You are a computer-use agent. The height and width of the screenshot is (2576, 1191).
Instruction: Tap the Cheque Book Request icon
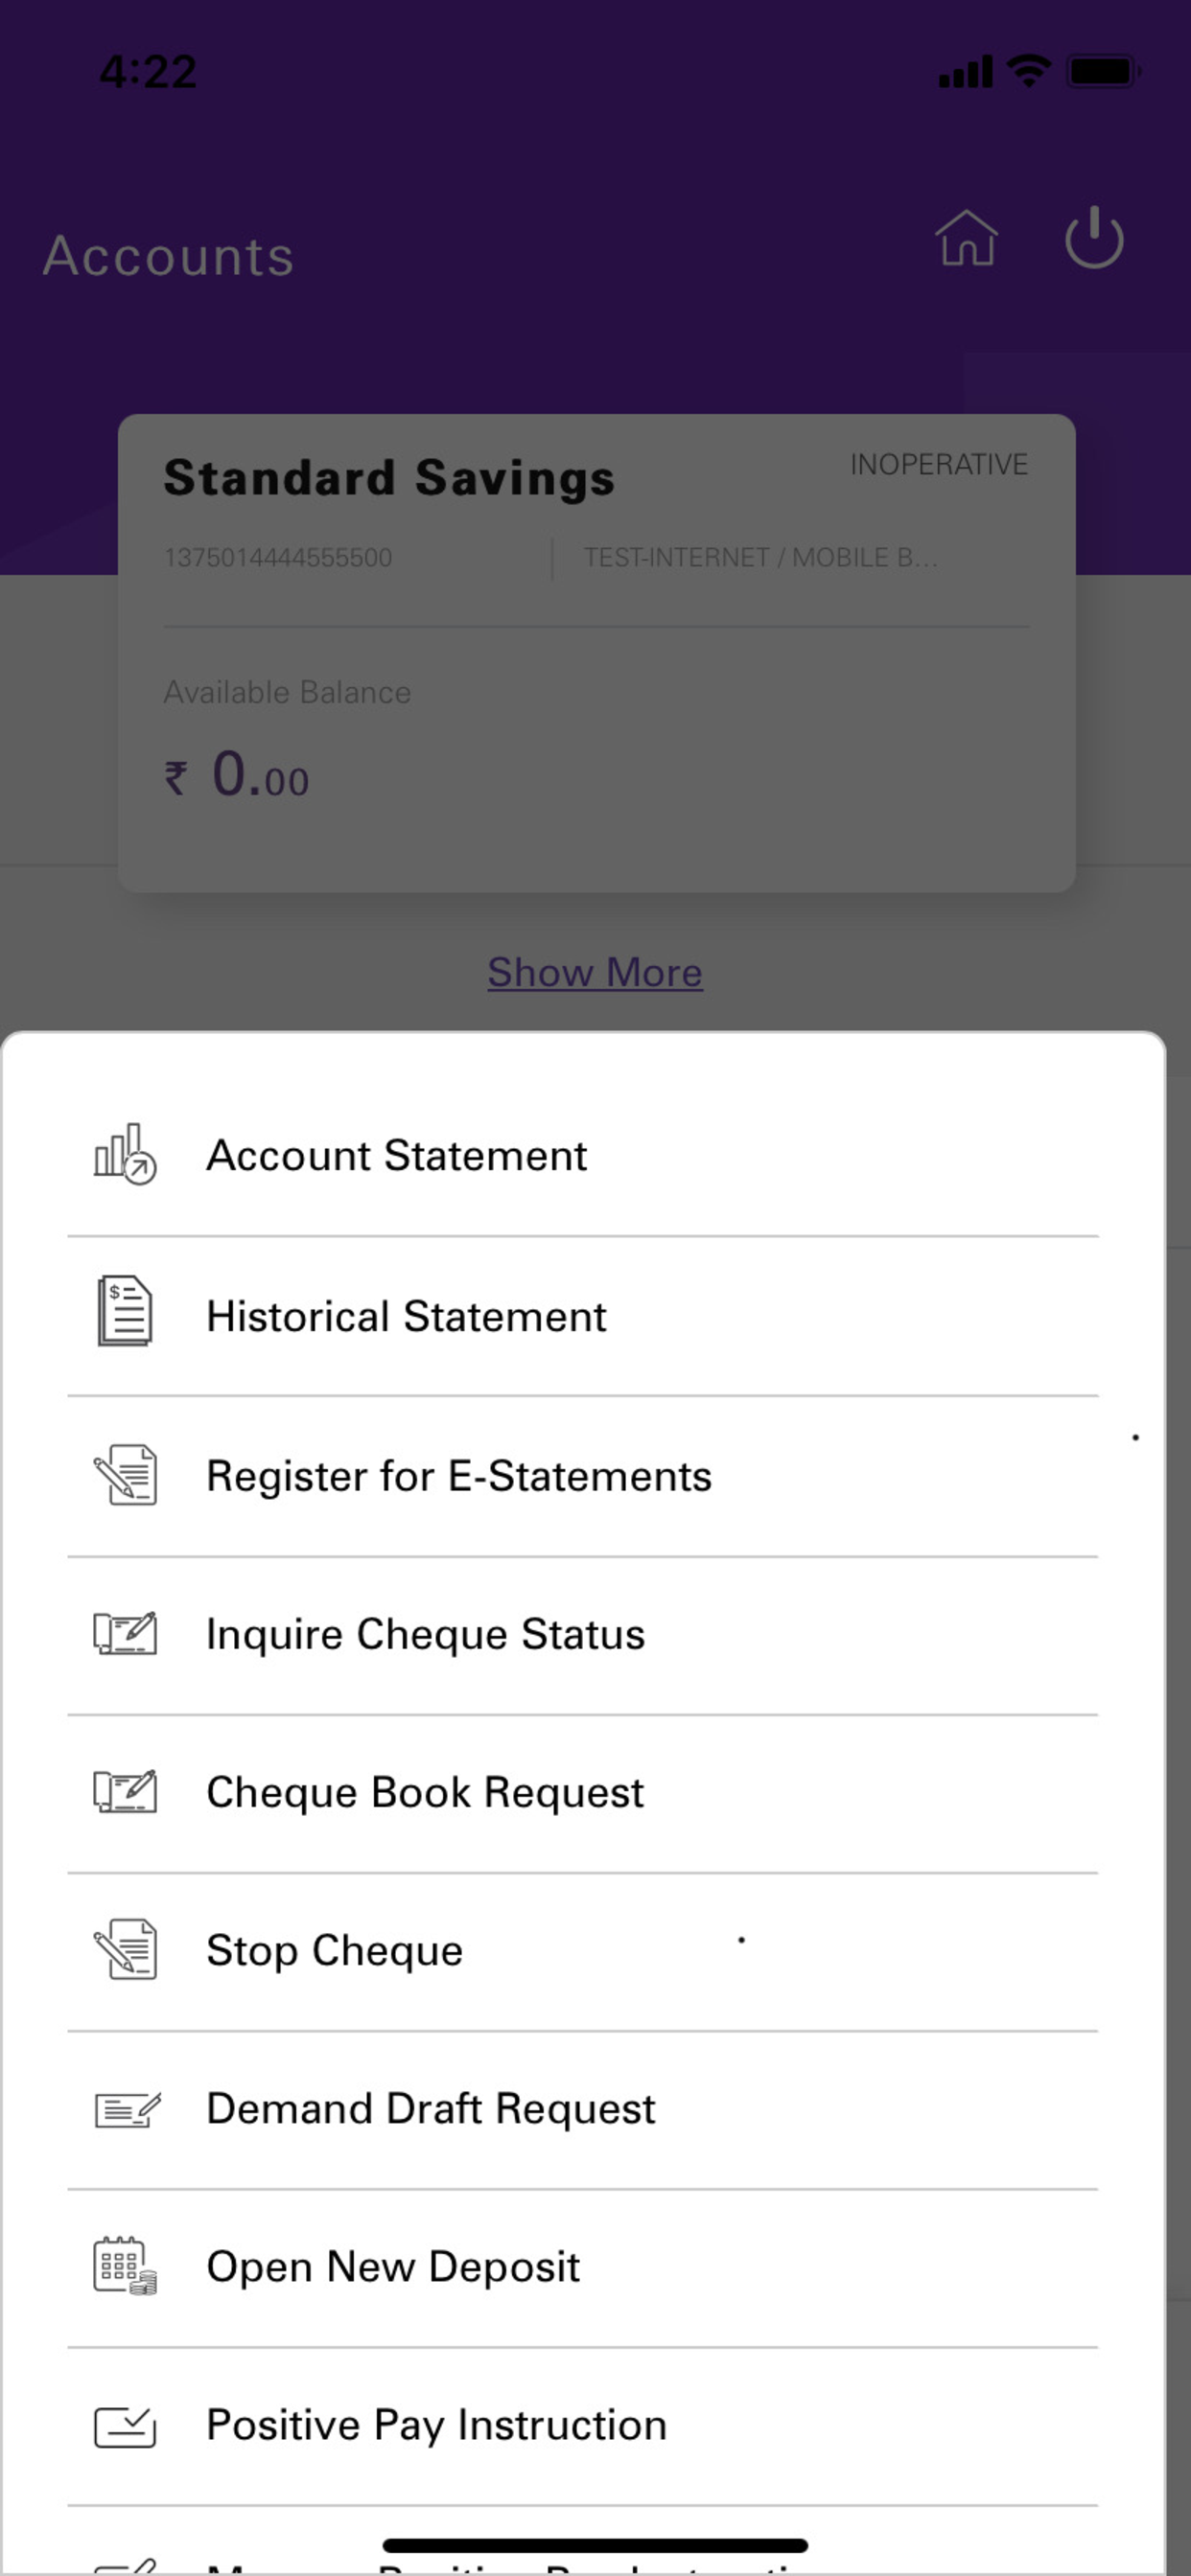125,1791
